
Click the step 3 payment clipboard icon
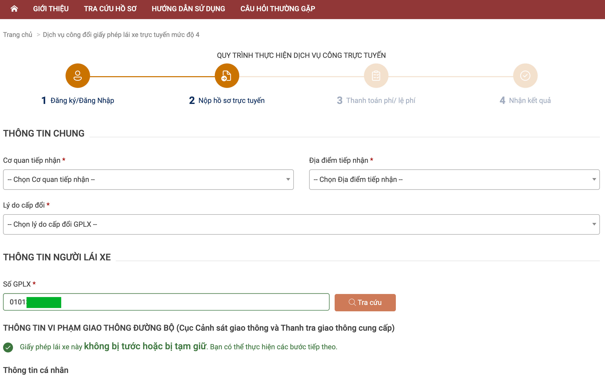376,76
